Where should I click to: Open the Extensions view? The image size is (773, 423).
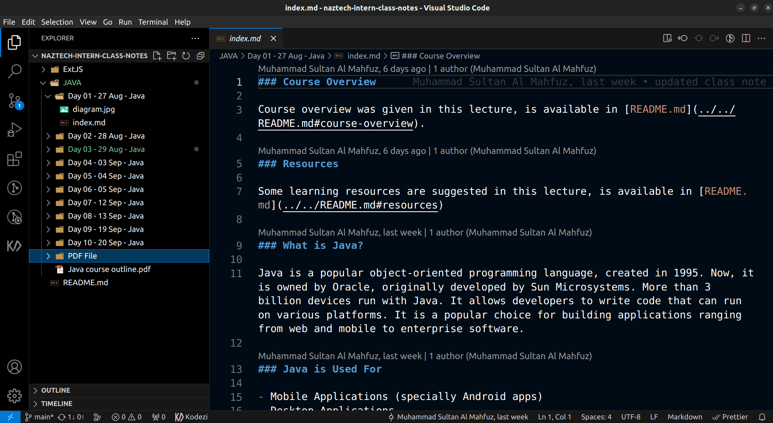(x=14, y=159)
